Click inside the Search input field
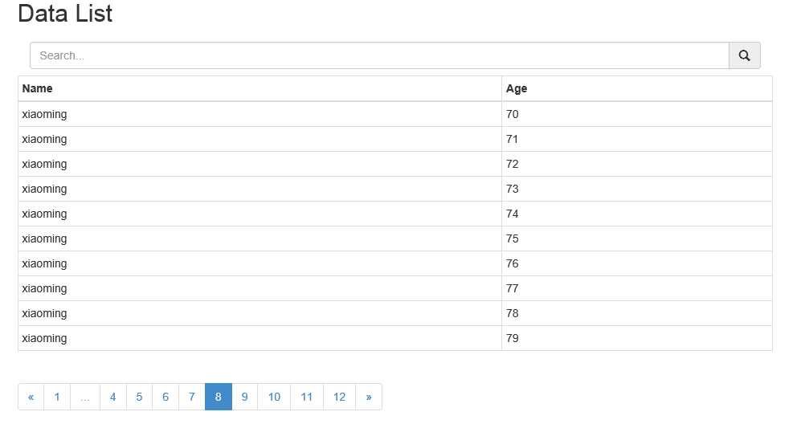The image size is (793, 424). click(x=378, y=55)
